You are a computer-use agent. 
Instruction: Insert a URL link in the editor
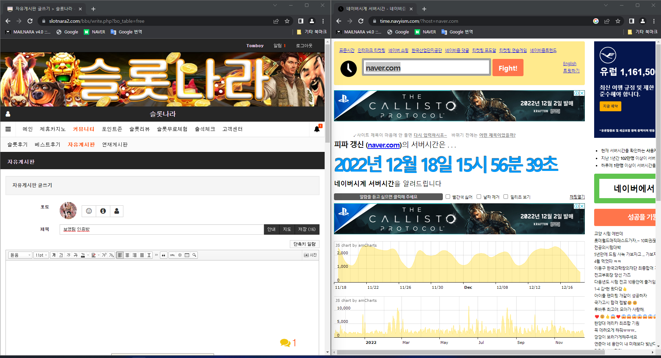coord(172,255)
